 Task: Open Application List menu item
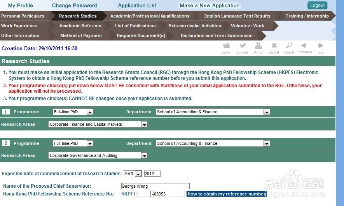[137, 5]
